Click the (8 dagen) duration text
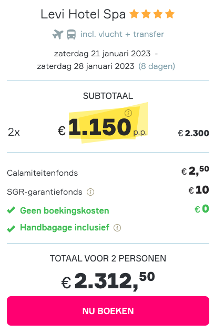Image resolution: width=214 pixels, height=333 pixels. click(157, 66)
